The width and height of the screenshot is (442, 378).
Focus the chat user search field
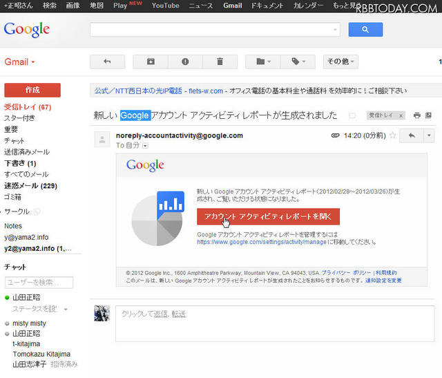39,283
